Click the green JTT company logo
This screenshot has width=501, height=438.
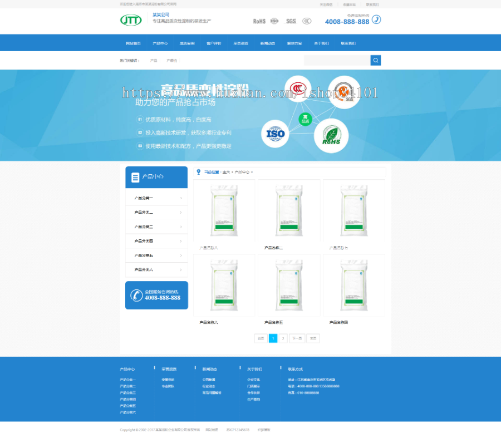131,20
